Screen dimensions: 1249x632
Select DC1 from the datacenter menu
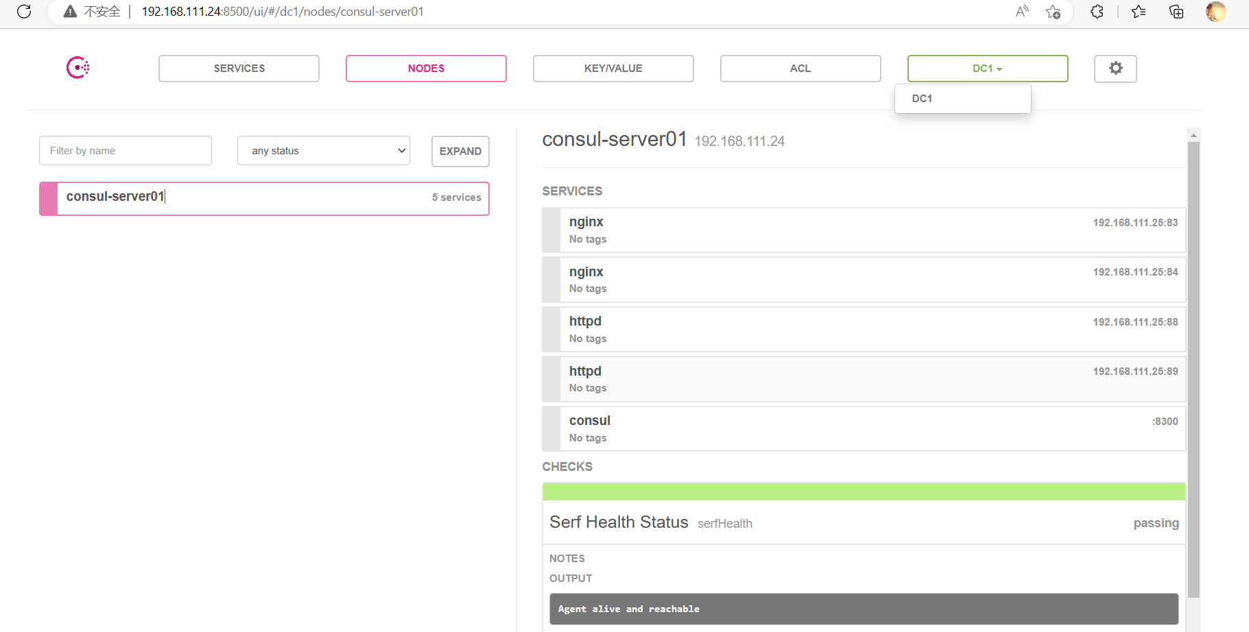coord(963,99)
